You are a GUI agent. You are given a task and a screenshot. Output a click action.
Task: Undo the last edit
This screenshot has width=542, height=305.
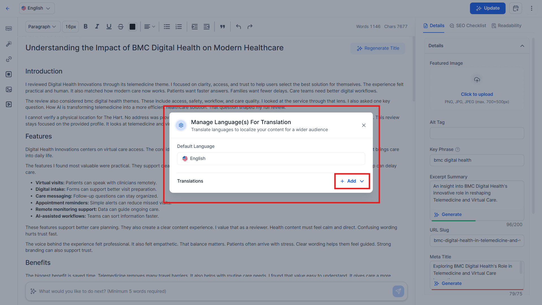[x=238, y=27]
